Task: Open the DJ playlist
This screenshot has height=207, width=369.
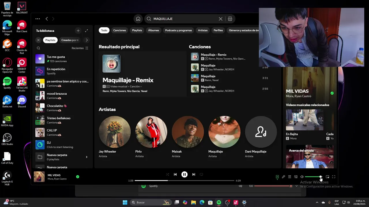Action: coord(63,145)
